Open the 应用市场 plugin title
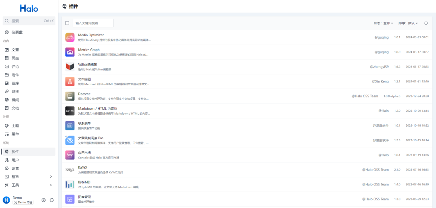This screenshot has width=436, height=208. [x=84, y=152]
